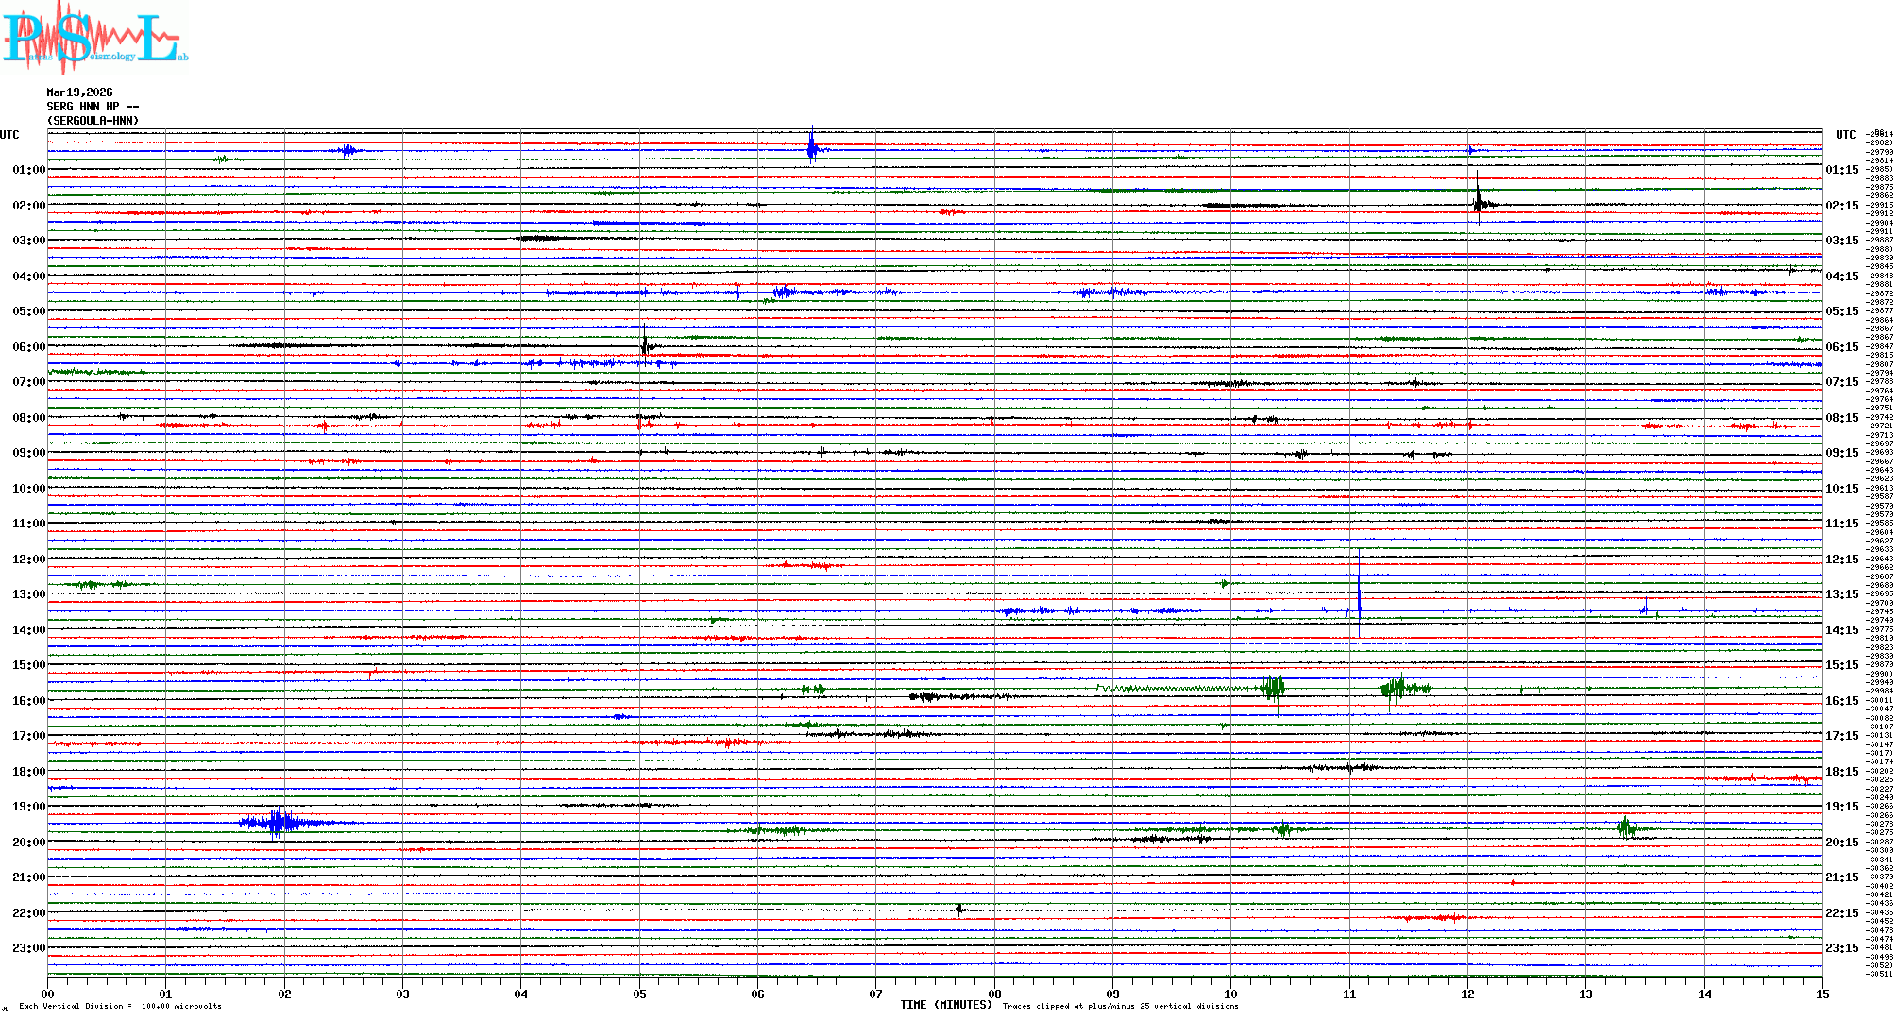
Task: Click the 01:00 hour label on left
Action: pyautogui.click(x=28, y=170)
